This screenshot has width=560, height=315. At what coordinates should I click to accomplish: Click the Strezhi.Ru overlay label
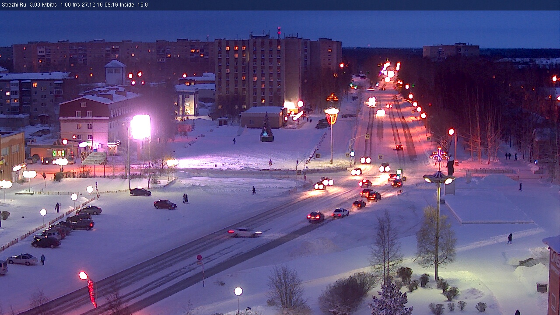(x=14, y=5)
